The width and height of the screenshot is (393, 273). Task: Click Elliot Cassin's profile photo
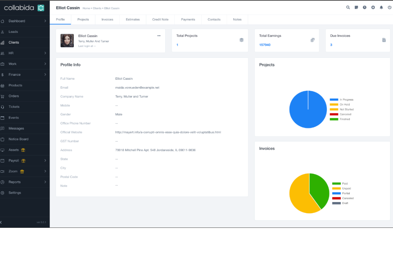click(x=67, y=41)
